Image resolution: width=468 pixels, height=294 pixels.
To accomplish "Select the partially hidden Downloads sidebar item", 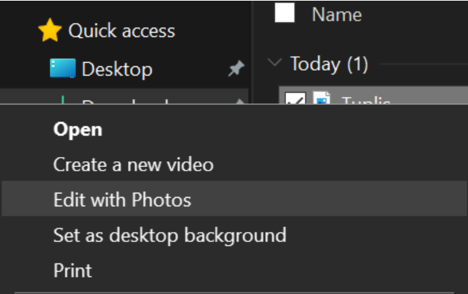I will coord(125,101).
